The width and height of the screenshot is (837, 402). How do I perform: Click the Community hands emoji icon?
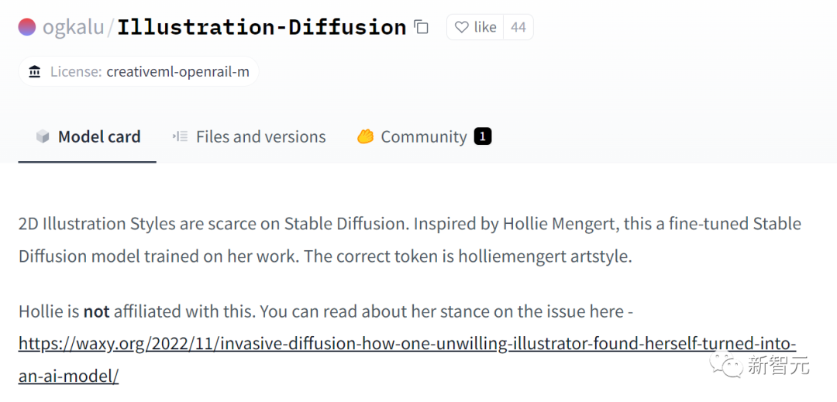365,137
